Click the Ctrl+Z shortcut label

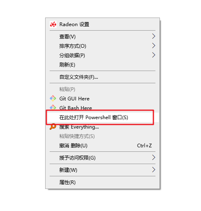pos(144,146)
